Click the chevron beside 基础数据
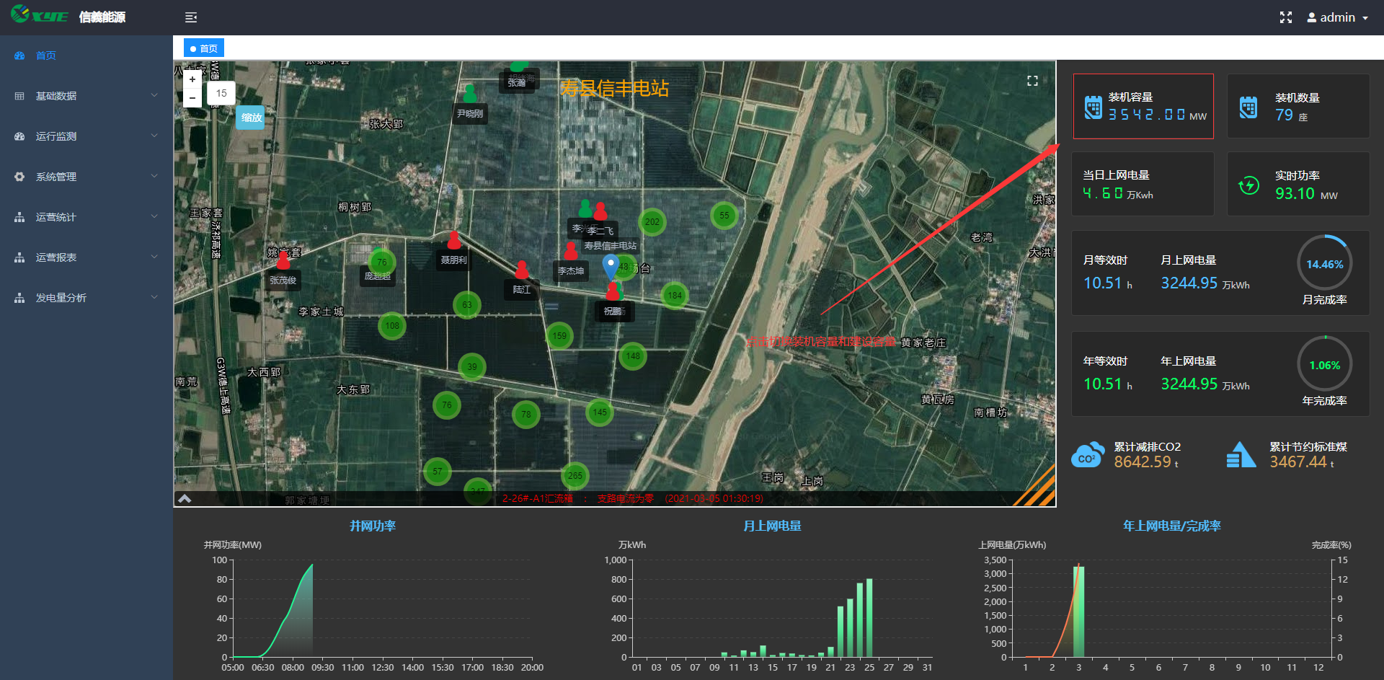Viewport: 1384px width, 680px height. coord(154,95)
